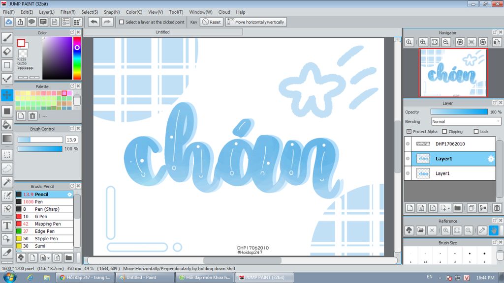
Task: Select the Lasso tool
Action: point(7,169)
